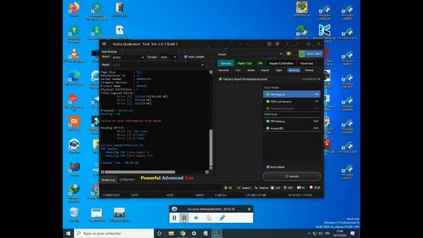The width and height of the screenshot is (423, 238).
Task: Click the user account icon in Hydra title bar
Action: tap(278, 44)
